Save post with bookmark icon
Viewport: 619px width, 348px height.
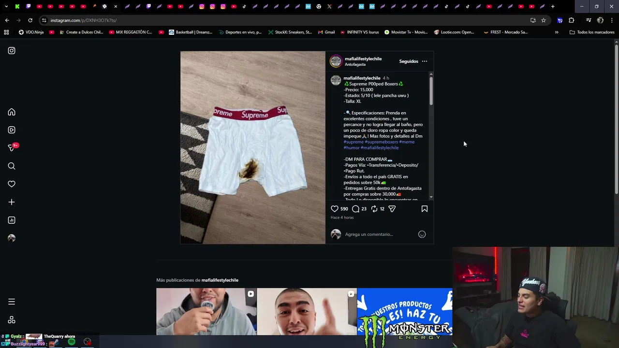coord(425,209)
